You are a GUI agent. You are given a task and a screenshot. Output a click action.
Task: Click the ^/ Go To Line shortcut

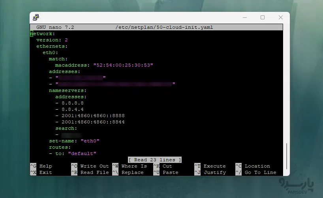(256, 172)
